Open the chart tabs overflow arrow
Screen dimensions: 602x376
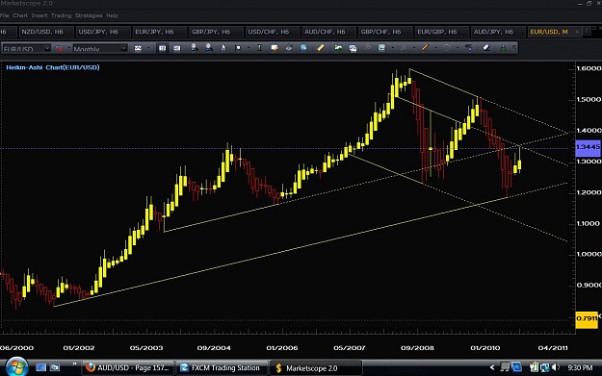(x=587, y=31)
